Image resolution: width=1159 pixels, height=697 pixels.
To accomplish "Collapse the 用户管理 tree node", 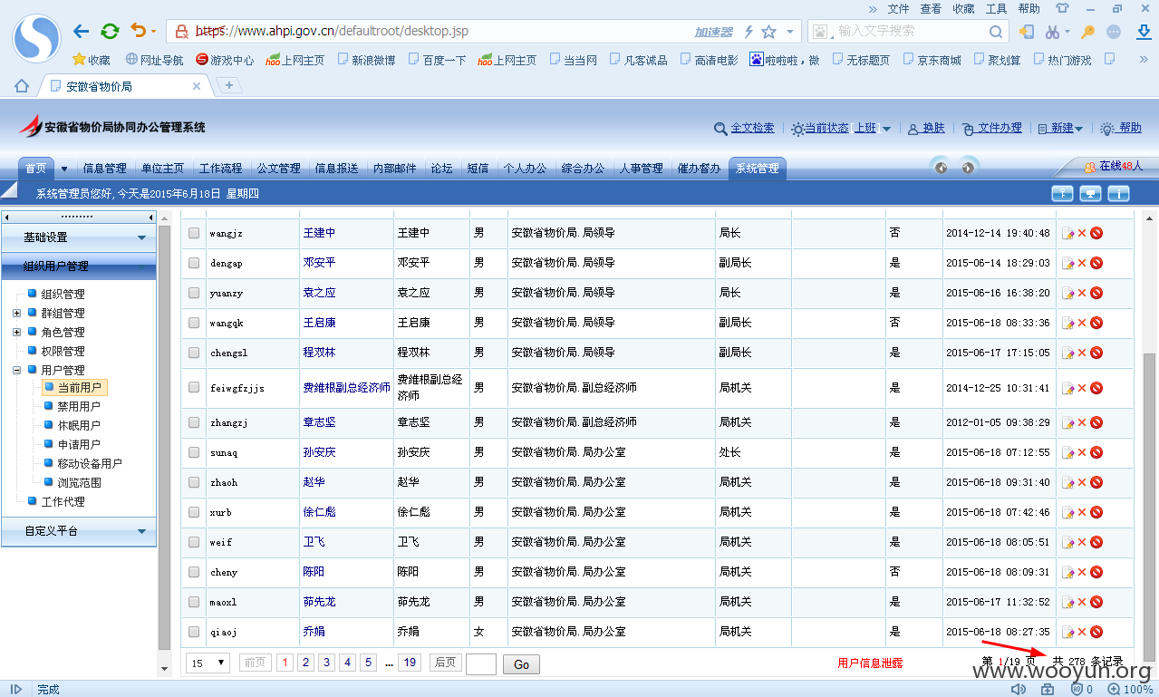I will [x=17, y=370].
